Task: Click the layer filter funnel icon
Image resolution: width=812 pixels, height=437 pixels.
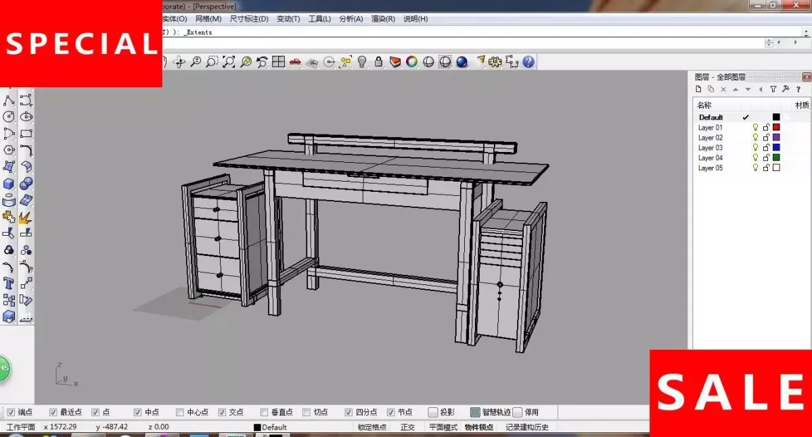Action: (773, 89)
